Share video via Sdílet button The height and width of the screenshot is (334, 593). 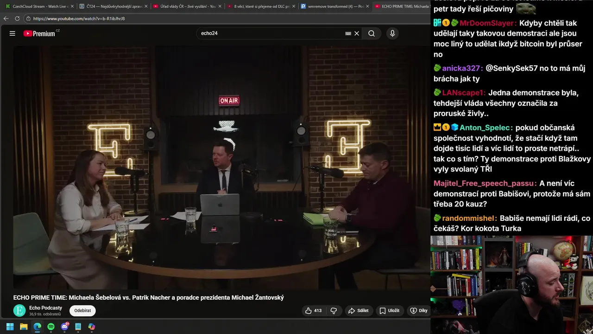358,311
